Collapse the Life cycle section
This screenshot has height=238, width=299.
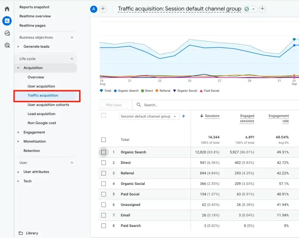[x=72, y=59]
